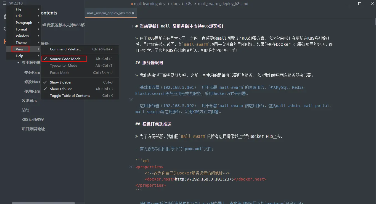Click k8s in the title path
Image resolution: width=376 pixels, height=204 pixels.
(x=189, y=4)
